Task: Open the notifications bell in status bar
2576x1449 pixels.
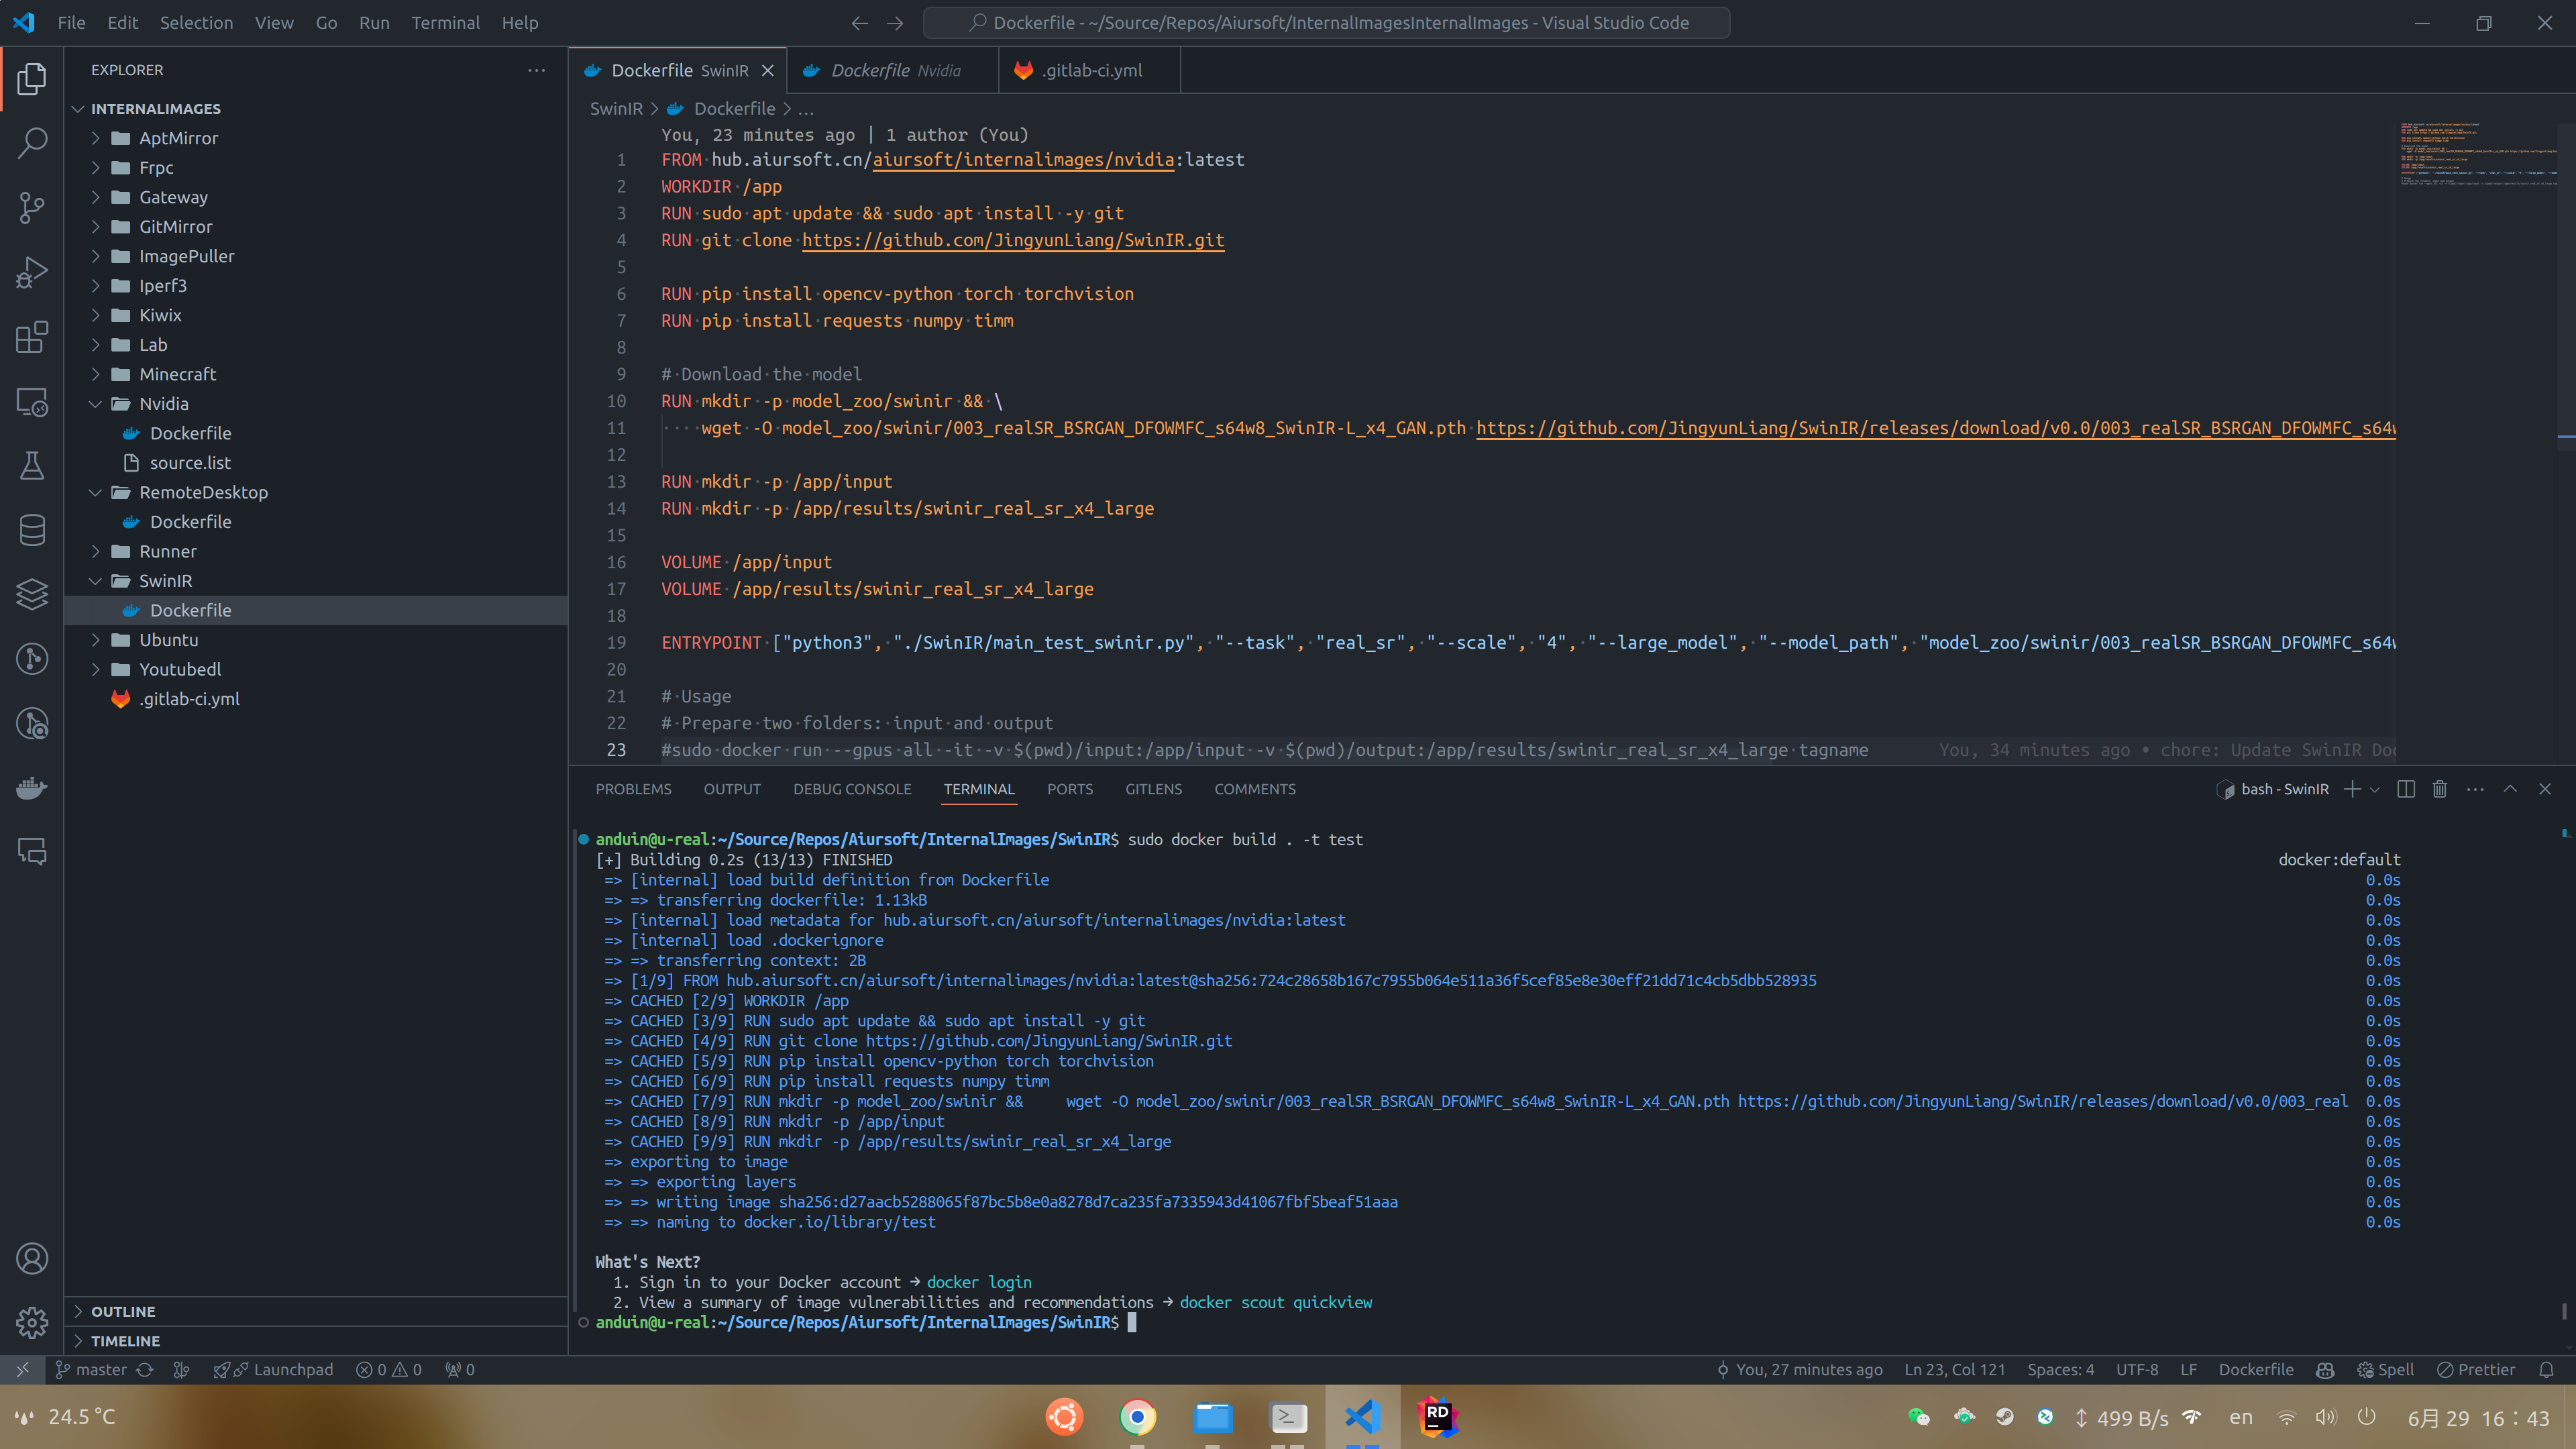Action: tap(2547, 1370)
